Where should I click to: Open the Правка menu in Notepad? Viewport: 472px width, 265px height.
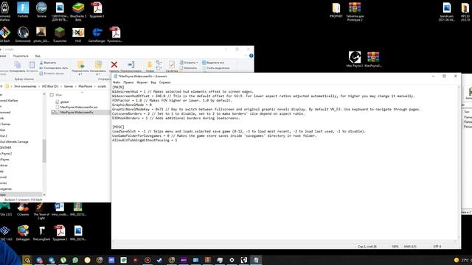click(128, 82)
